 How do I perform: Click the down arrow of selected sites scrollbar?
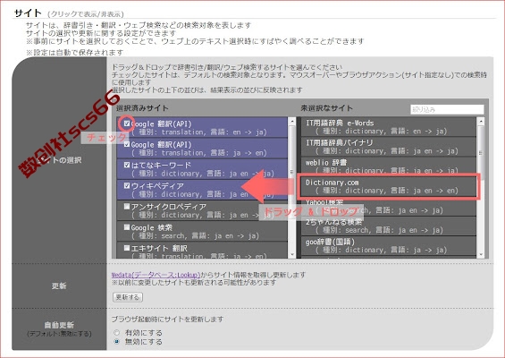click(292, 254)
